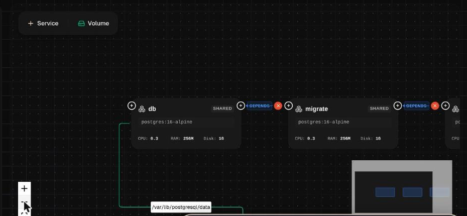
Task: Click the SHARED badge on db
Action: (222, 109)
